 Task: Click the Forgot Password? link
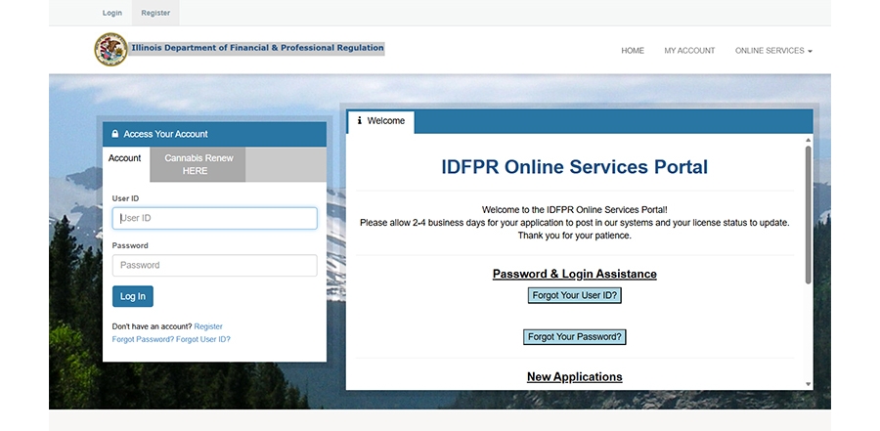coord(143,339)
